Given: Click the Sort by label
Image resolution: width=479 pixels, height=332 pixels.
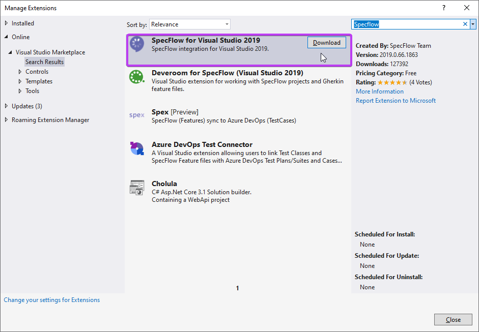Looking at the screenshot, I should click(137, 25).
